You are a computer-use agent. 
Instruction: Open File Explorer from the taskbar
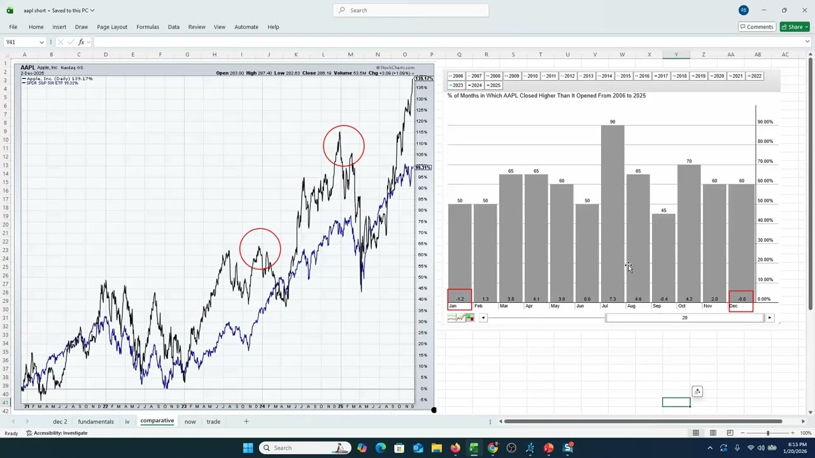[x=437, y=448]
